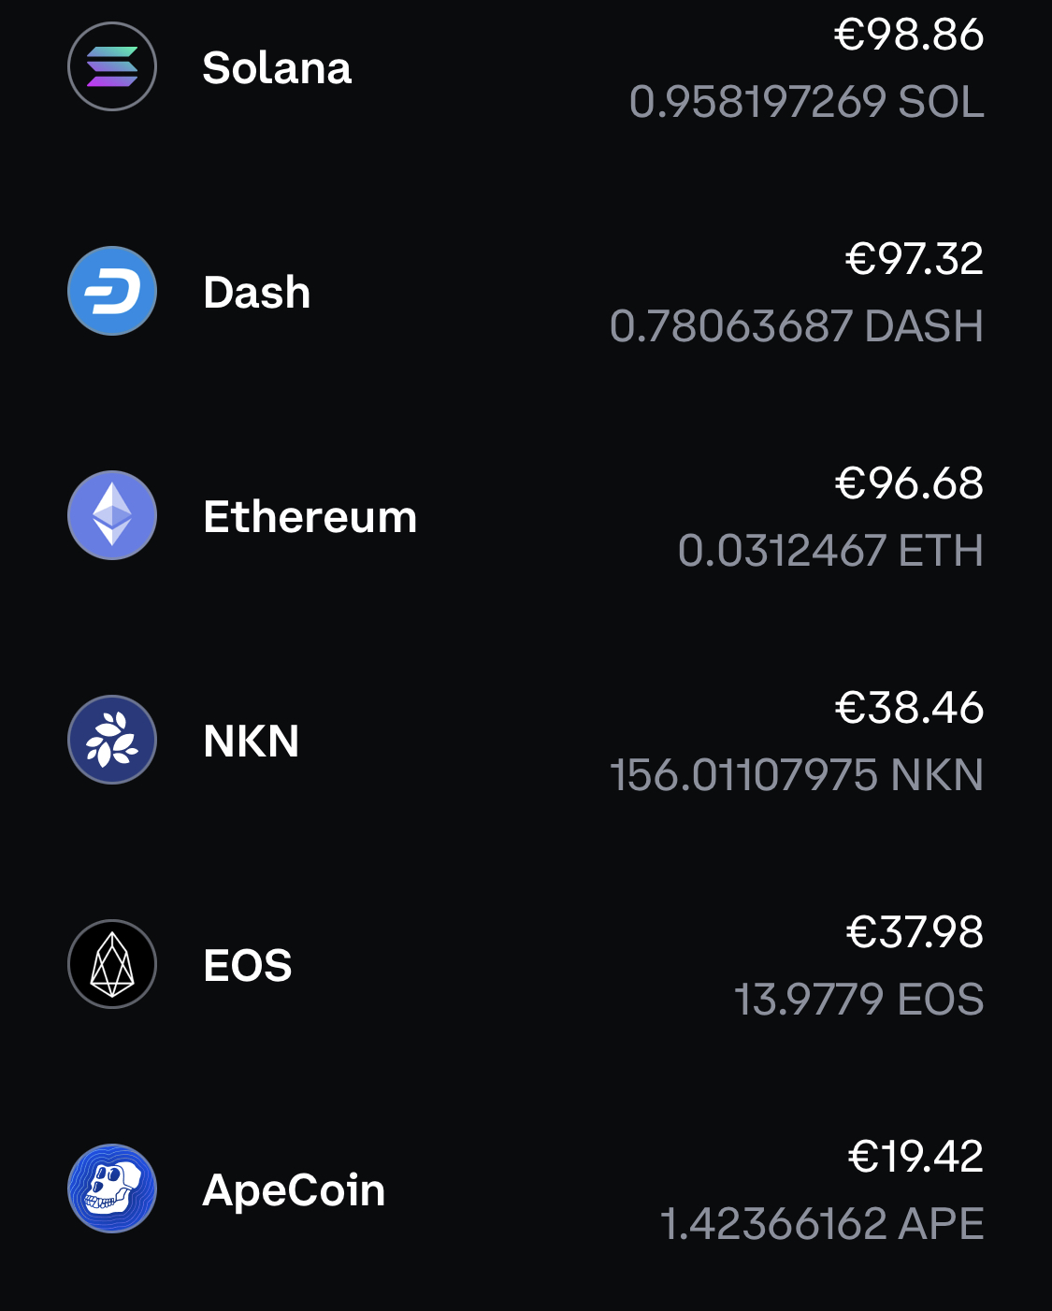The width and height of the screenshot is (1052, 1311).
Task: Select the Ethereum asset label
Action: coord(310,517)
